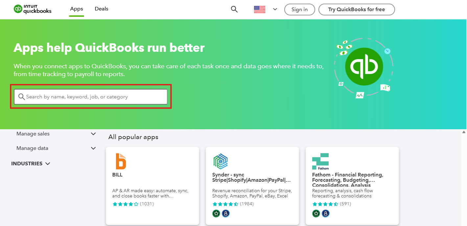Click the BILL app logo
467x226 pixels.
(121, 161)
